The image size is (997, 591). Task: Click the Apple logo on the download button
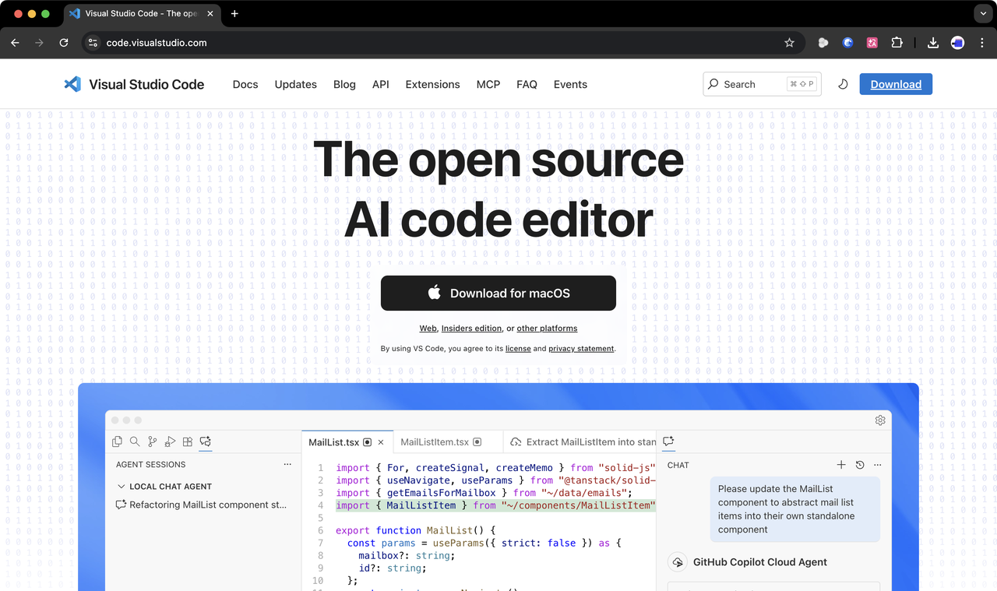point(435,293)
